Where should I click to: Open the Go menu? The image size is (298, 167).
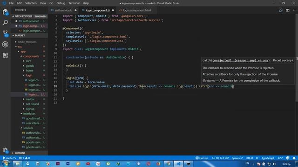tap(51, 3)
